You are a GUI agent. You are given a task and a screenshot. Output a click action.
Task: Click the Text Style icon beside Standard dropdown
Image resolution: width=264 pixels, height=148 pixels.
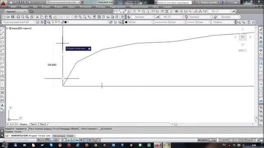[x=129, y=17]
